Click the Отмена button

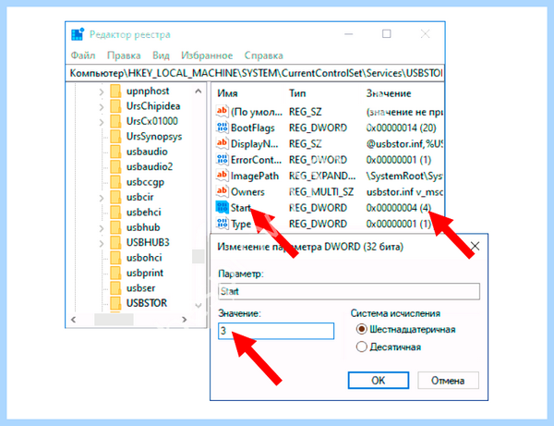coord(448,381)
